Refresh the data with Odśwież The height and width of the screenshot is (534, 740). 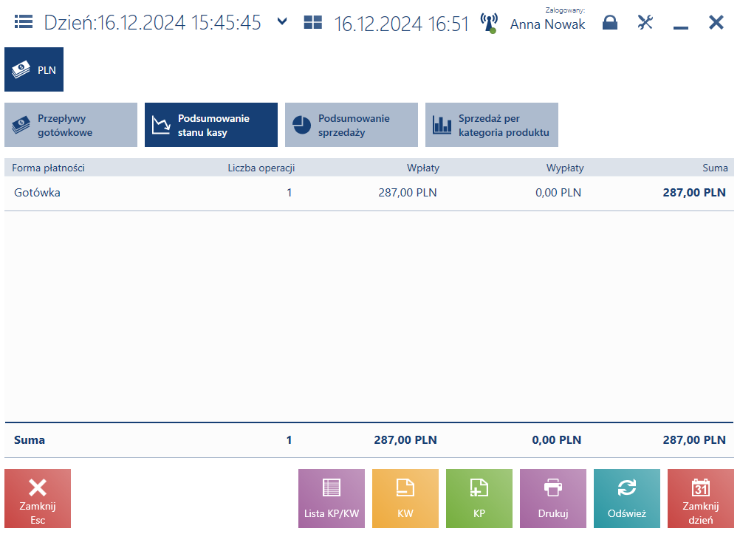(x=627, y=498)
